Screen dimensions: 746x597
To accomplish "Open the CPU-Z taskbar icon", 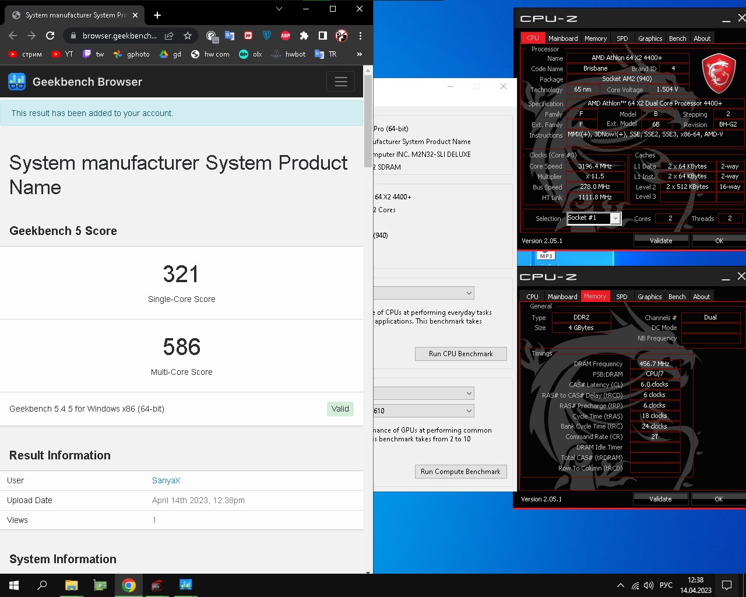I will 157,585.
